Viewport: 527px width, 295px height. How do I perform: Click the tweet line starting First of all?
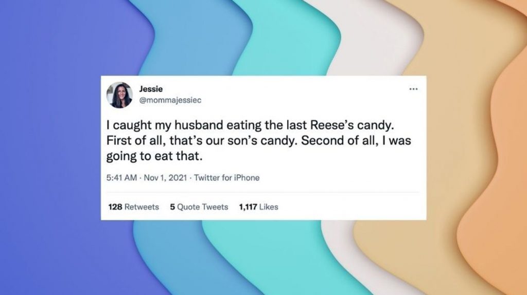point(259,140)
